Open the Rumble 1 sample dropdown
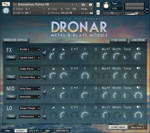The height and width of the screenshot is (133, 150). [x=30, y=49]
